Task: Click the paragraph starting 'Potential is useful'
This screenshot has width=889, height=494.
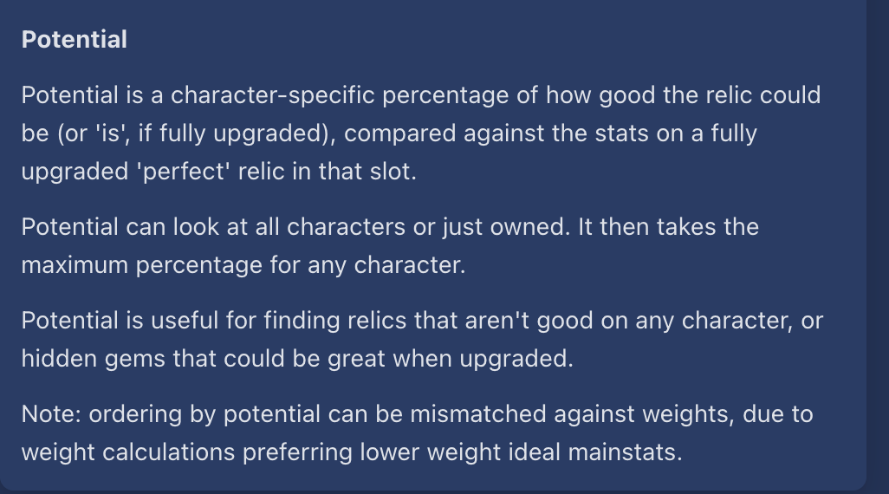Action: pos(421,339)
